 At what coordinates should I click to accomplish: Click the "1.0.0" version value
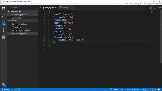[70, 17]
